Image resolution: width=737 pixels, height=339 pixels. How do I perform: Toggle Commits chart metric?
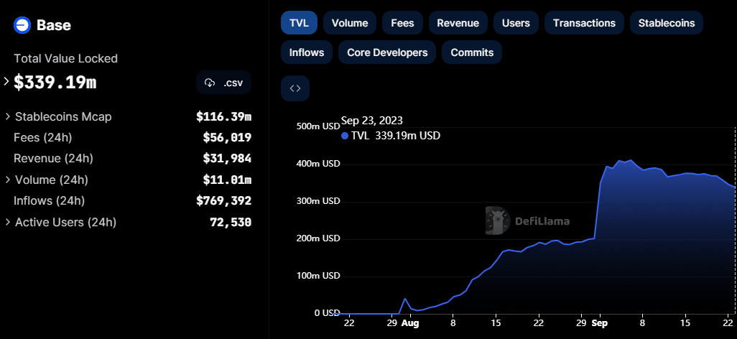coord(472,52)
